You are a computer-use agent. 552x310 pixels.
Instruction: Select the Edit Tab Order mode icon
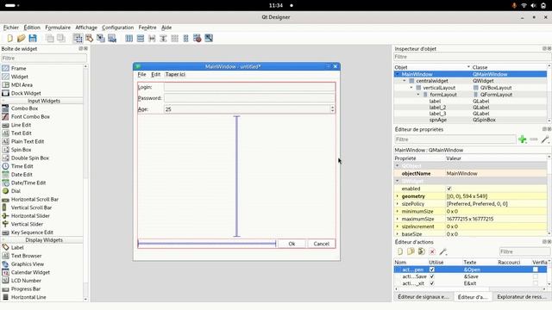point(112,38)
